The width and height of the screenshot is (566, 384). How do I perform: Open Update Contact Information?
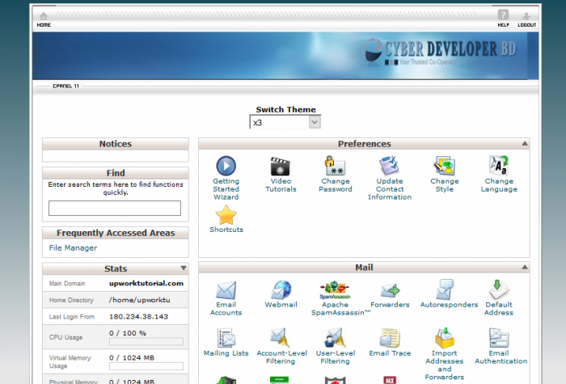(x=390, y=166)
